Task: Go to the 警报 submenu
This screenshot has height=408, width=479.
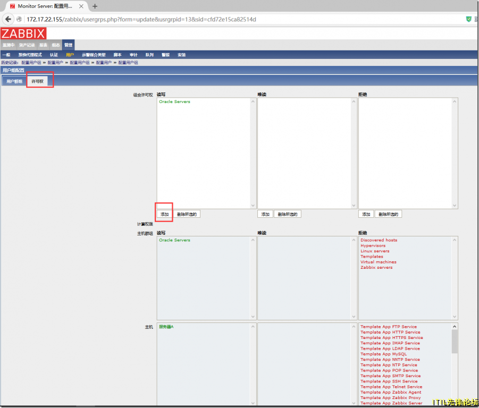Action: pyautogui.click(x=165, y=55)
